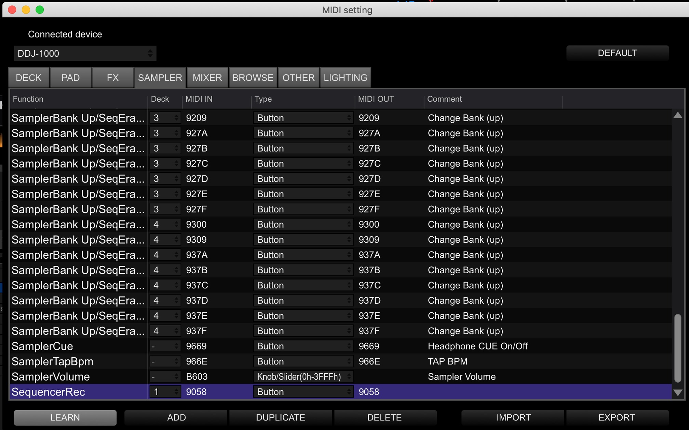
Task: Click the comment 'TAP BPM'
Action: tap(448, 361)
